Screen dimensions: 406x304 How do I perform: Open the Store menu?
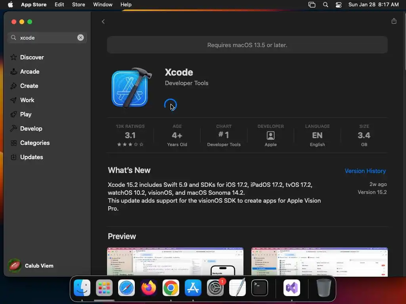79,5
